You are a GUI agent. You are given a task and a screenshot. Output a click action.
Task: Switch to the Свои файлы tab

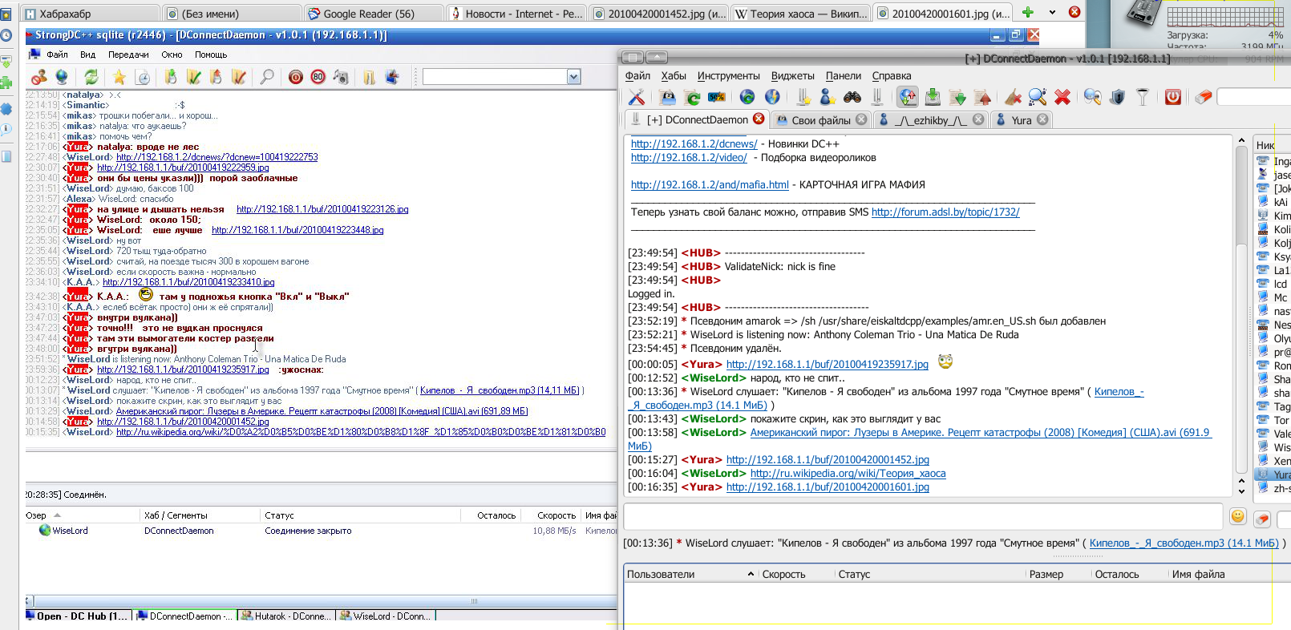(x=820, y=119)
